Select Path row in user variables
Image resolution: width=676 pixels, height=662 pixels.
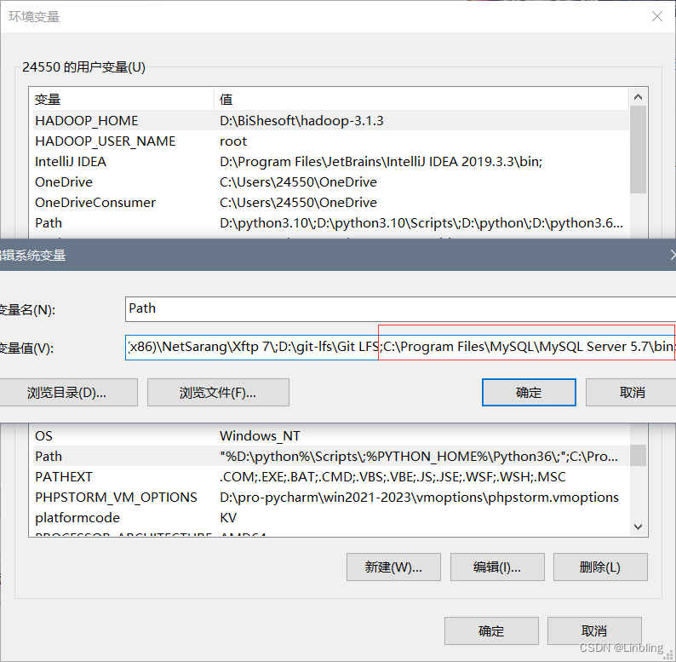[x=330, y=223]
